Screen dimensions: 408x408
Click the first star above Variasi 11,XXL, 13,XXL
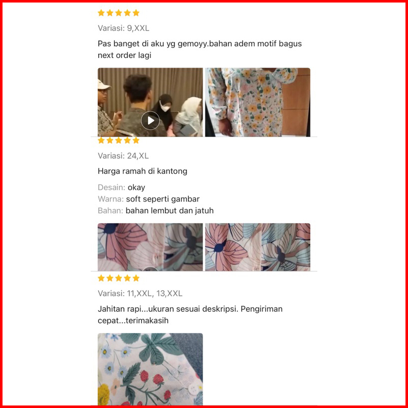click(101, 278)
